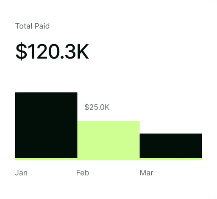Click the highlighted green Feb bar
Screen dimensions: 217x199
108,140
